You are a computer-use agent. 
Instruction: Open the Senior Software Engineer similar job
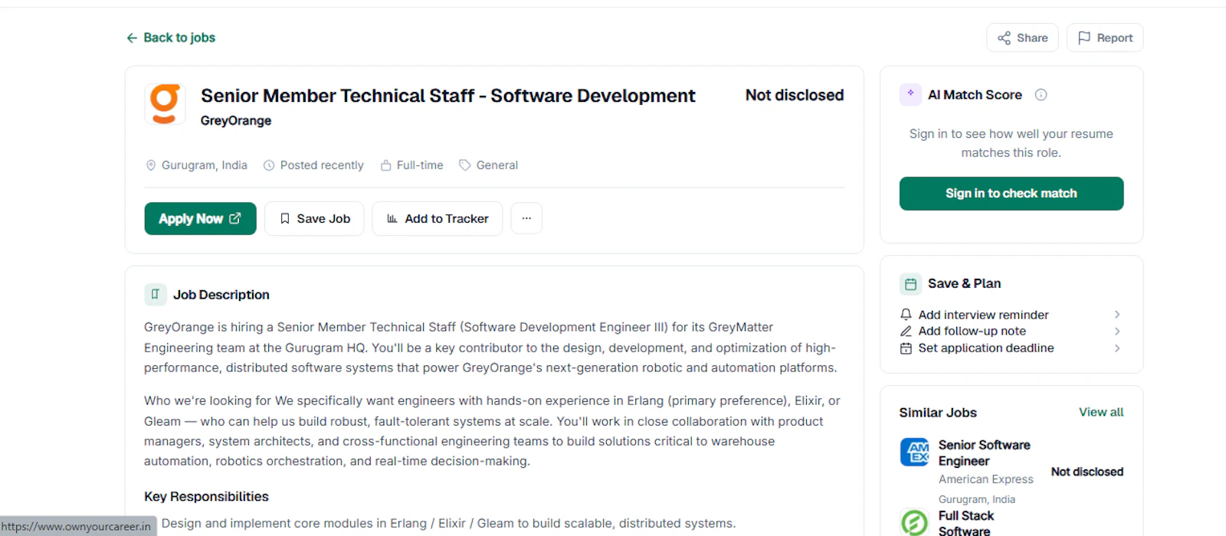click(985, 453)
